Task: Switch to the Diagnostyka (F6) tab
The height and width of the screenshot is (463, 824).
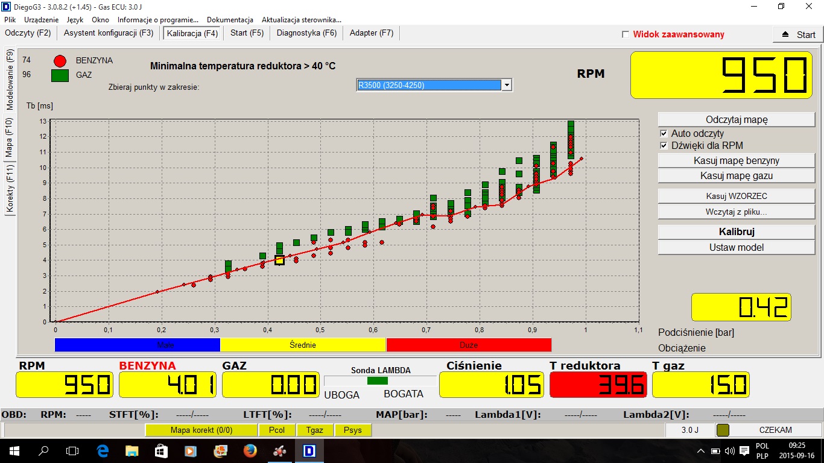Action: point(306,33)
